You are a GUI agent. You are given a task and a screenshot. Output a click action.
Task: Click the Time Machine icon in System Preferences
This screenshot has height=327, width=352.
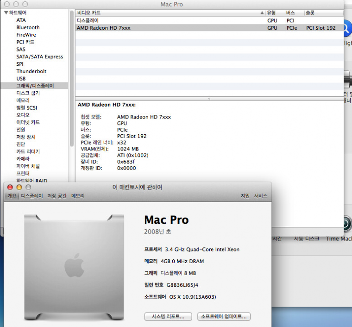(x=347, y=224)
